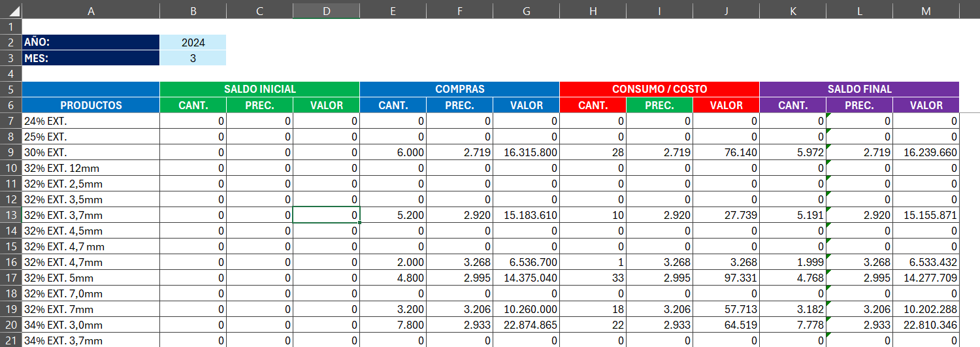The image size is (980, 347).
Task: Click purchase quantity 5.200 cell
Action: click(x=393, y=215)
